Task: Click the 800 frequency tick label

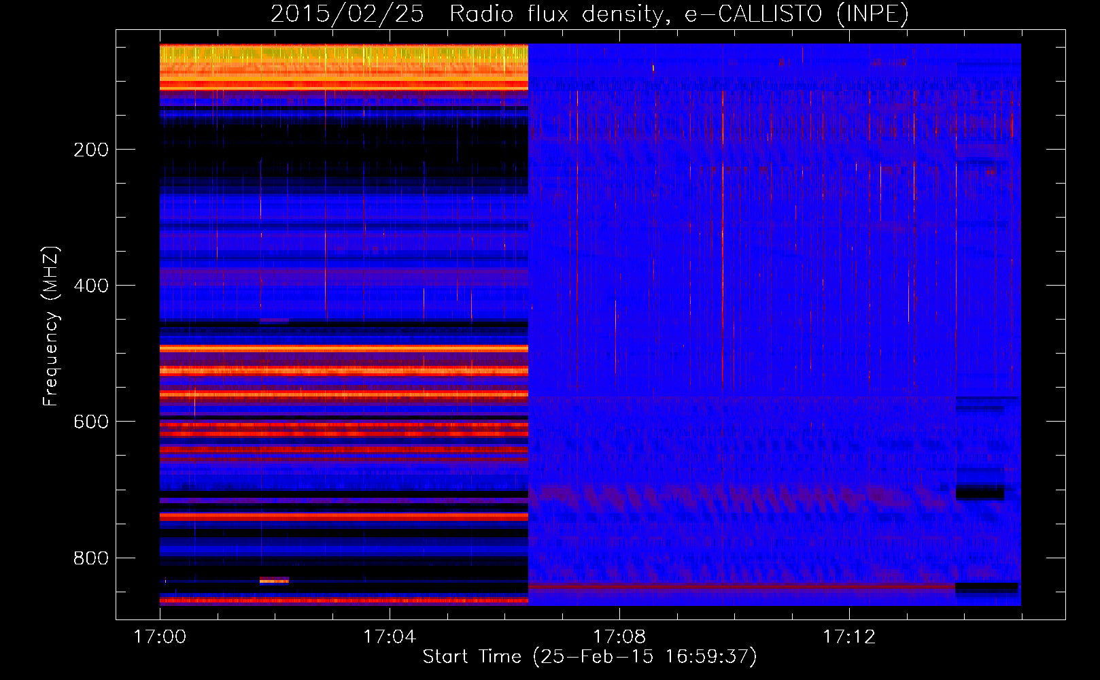Action: click(x=91, y=558)
